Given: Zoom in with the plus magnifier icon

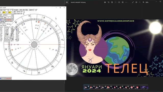Looking at the screenshot, I should (x=143, y=2).
